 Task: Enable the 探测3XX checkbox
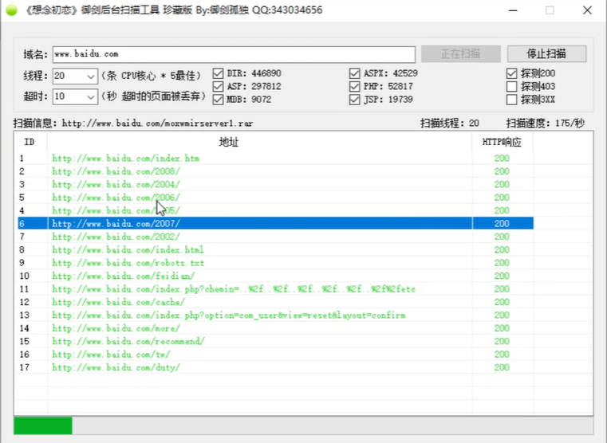[x=511, y=100]
